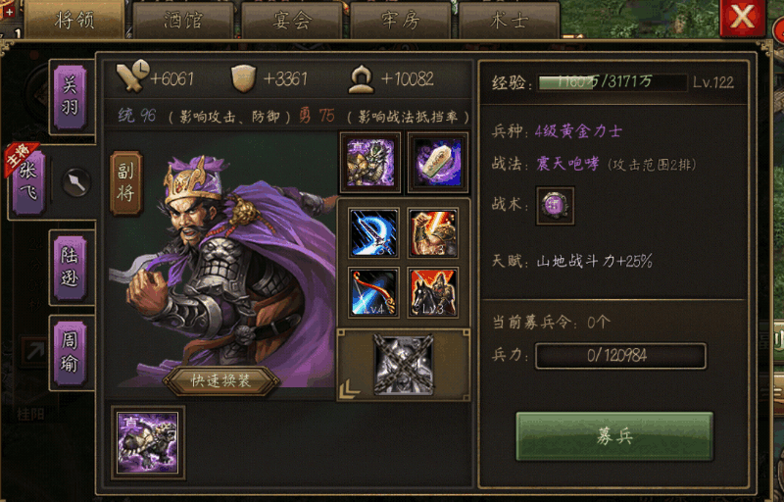Open the purple scroll item slot
The width and height of the screenshot is (784, 502).
click(x=438, y=163)
